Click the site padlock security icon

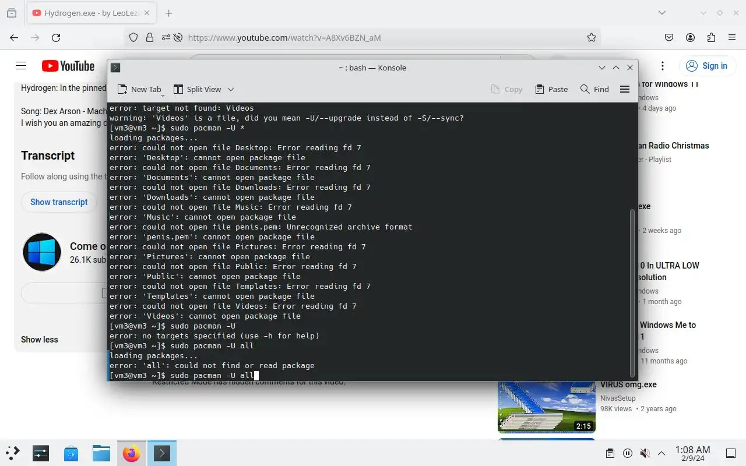coord(150,37)
